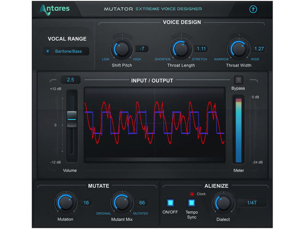Click the STRETCH label

tap(199, 59)
